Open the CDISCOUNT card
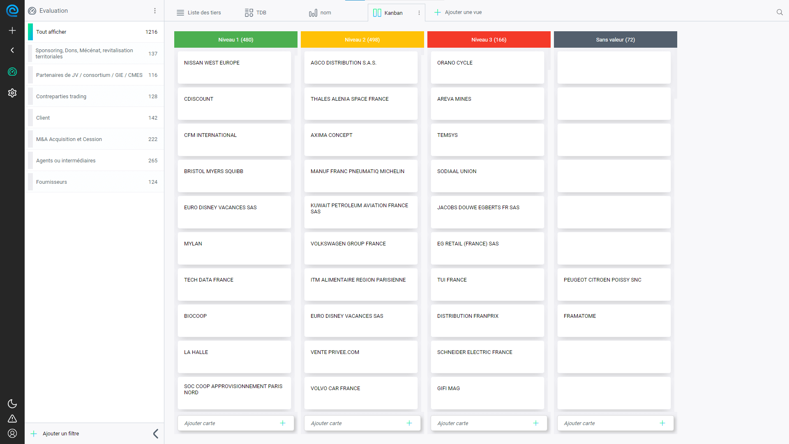The image size is (789, 444). (234, 104)
